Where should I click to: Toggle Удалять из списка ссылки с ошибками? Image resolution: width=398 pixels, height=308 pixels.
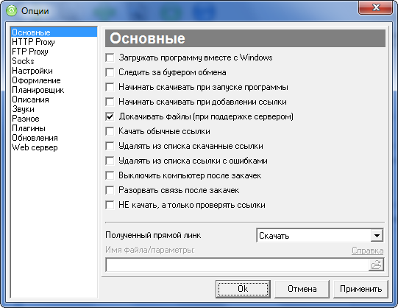tap(110, 161)
